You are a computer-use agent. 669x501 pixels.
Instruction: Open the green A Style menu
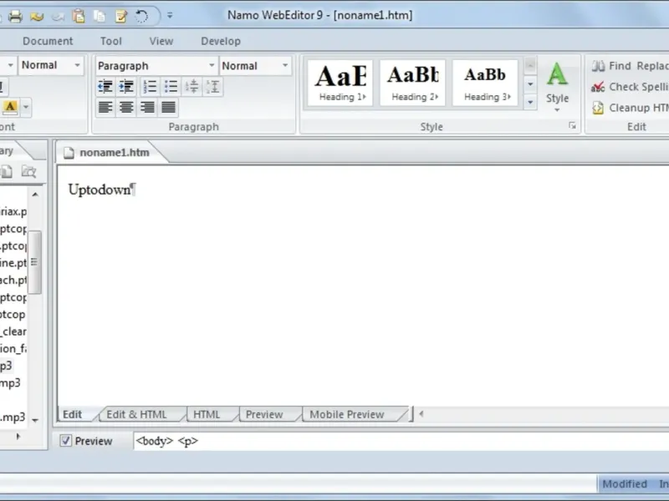557,87
